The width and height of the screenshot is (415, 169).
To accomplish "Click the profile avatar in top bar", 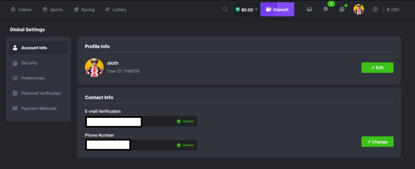I will (359, 9).
